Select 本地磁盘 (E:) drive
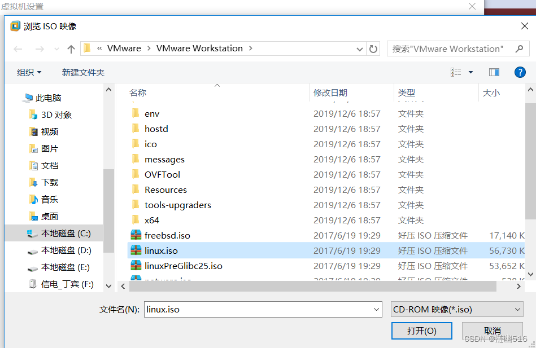The height and width of the screenshot is (348, 536). pos(59,267)
